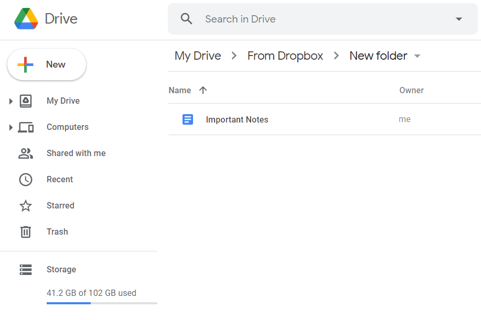Image resolution: width=481 pixels, height=320 pixels.
Task: Click the Google Drive logo
Action: click(26, 19)
